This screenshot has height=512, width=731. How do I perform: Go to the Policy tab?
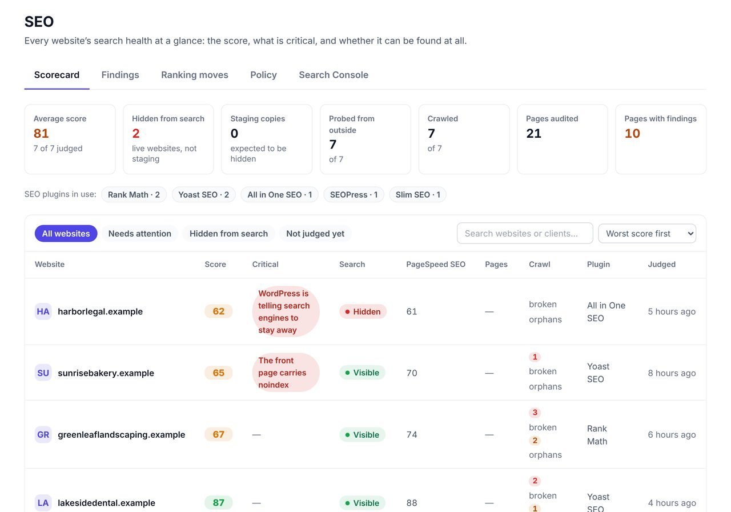(x=263, y=75)
